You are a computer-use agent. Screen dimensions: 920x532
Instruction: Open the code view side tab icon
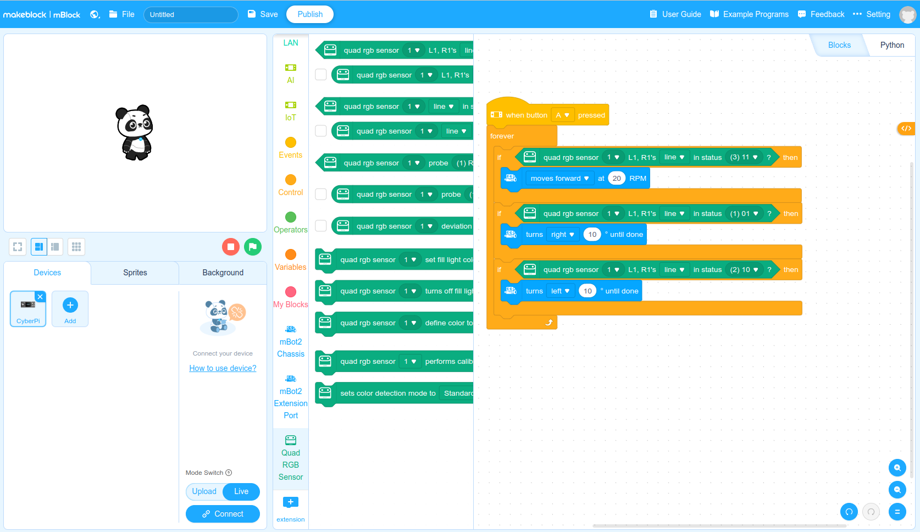[906, 129]
